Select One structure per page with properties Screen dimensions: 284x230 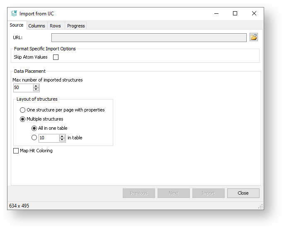(23, 110)
